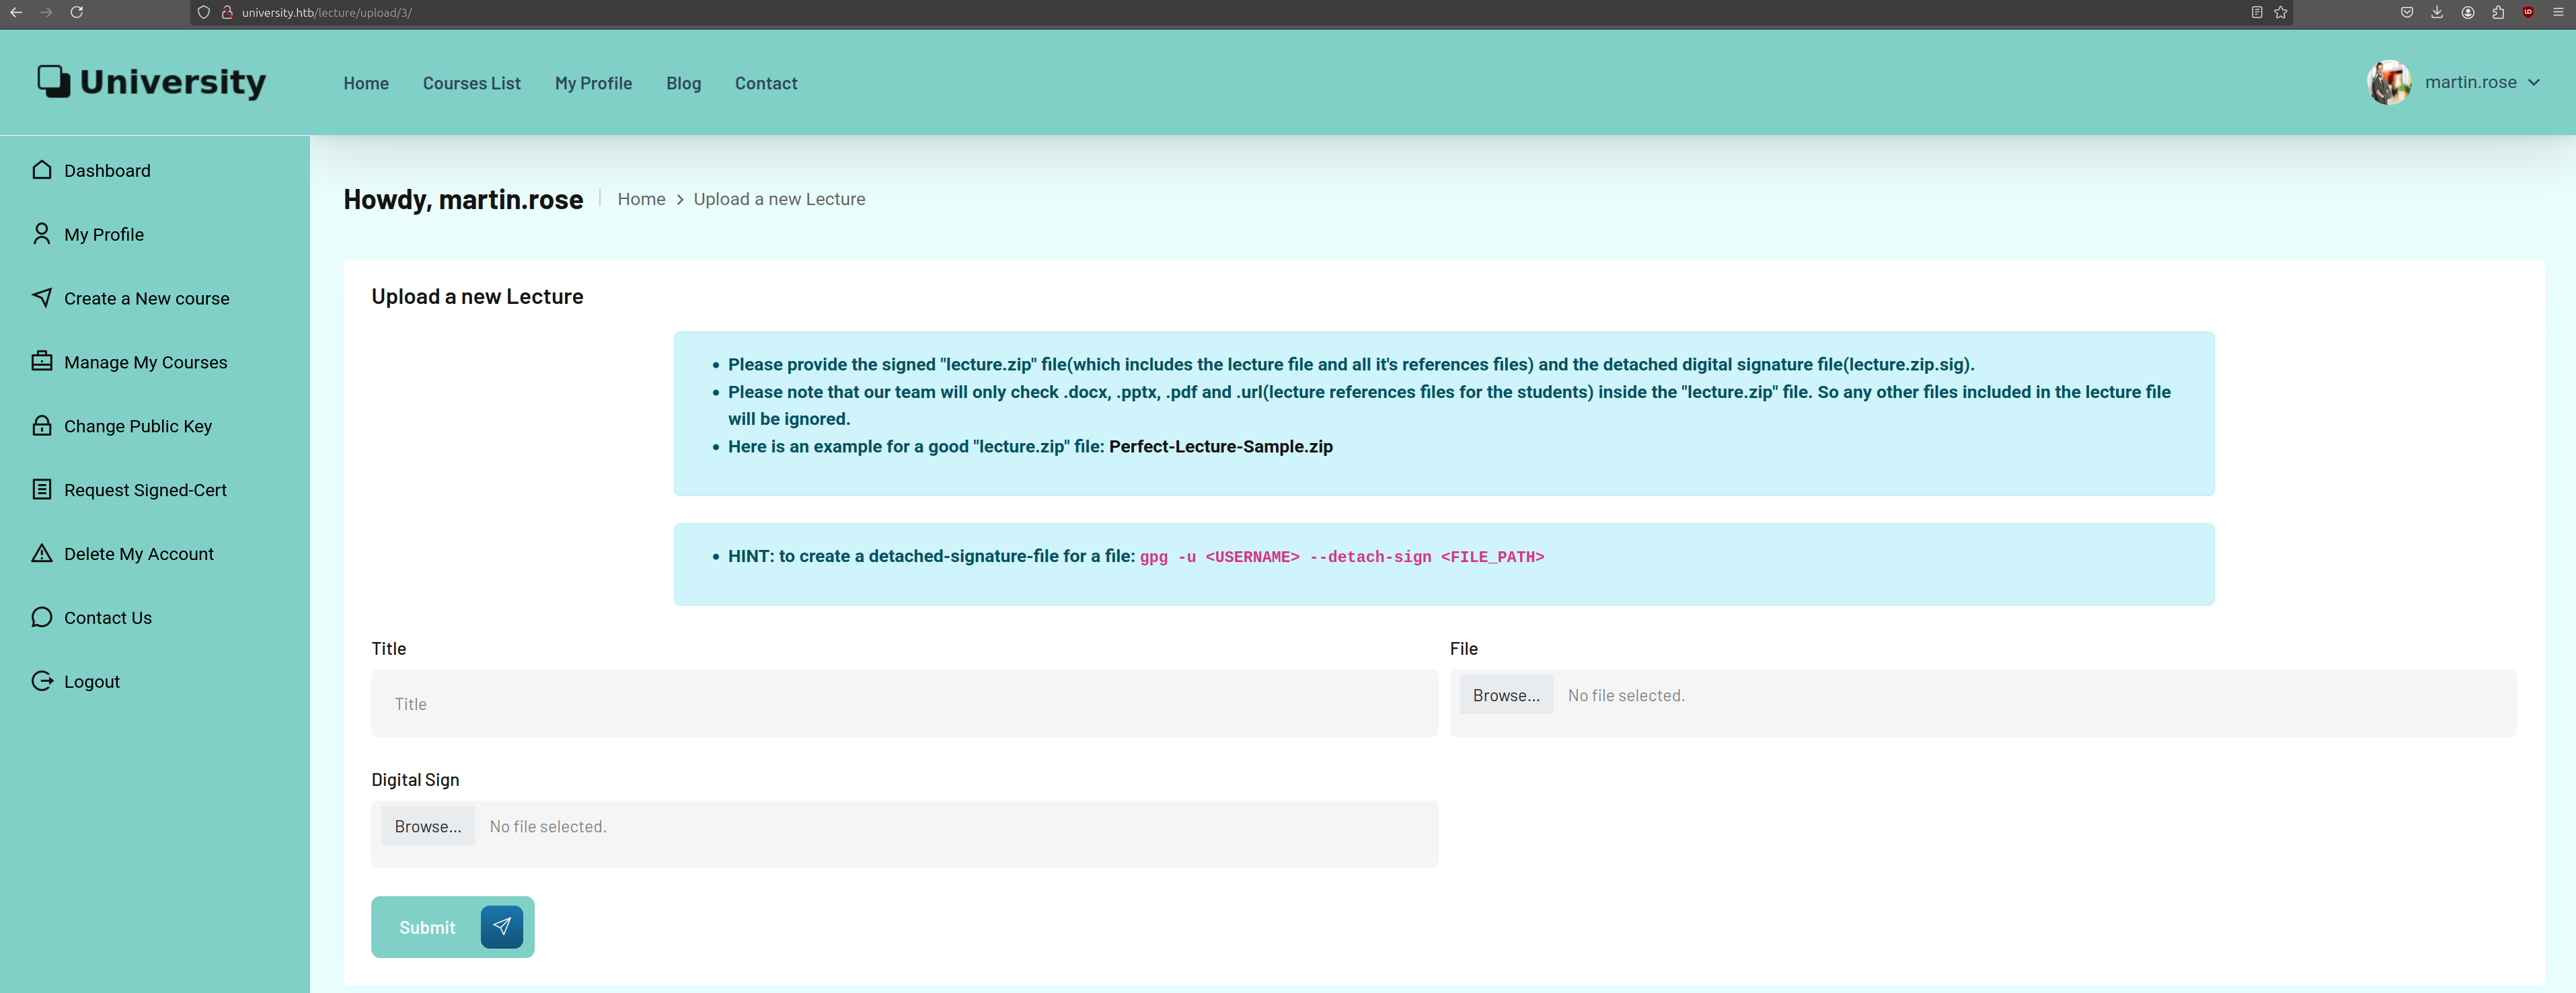This screenshot has height=993, width=2576.
Task: Open the browser downloads icon
Action: coord(2437,12)
